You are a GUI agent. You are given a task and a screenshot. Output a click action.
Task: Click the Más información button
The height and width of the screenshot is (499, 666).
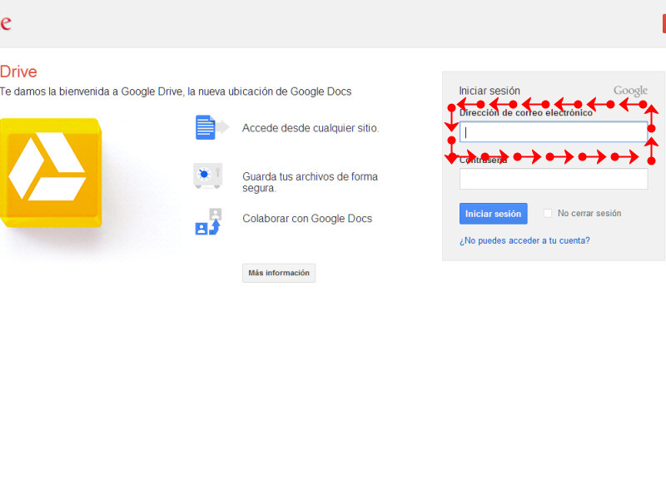tap(279, 273)
